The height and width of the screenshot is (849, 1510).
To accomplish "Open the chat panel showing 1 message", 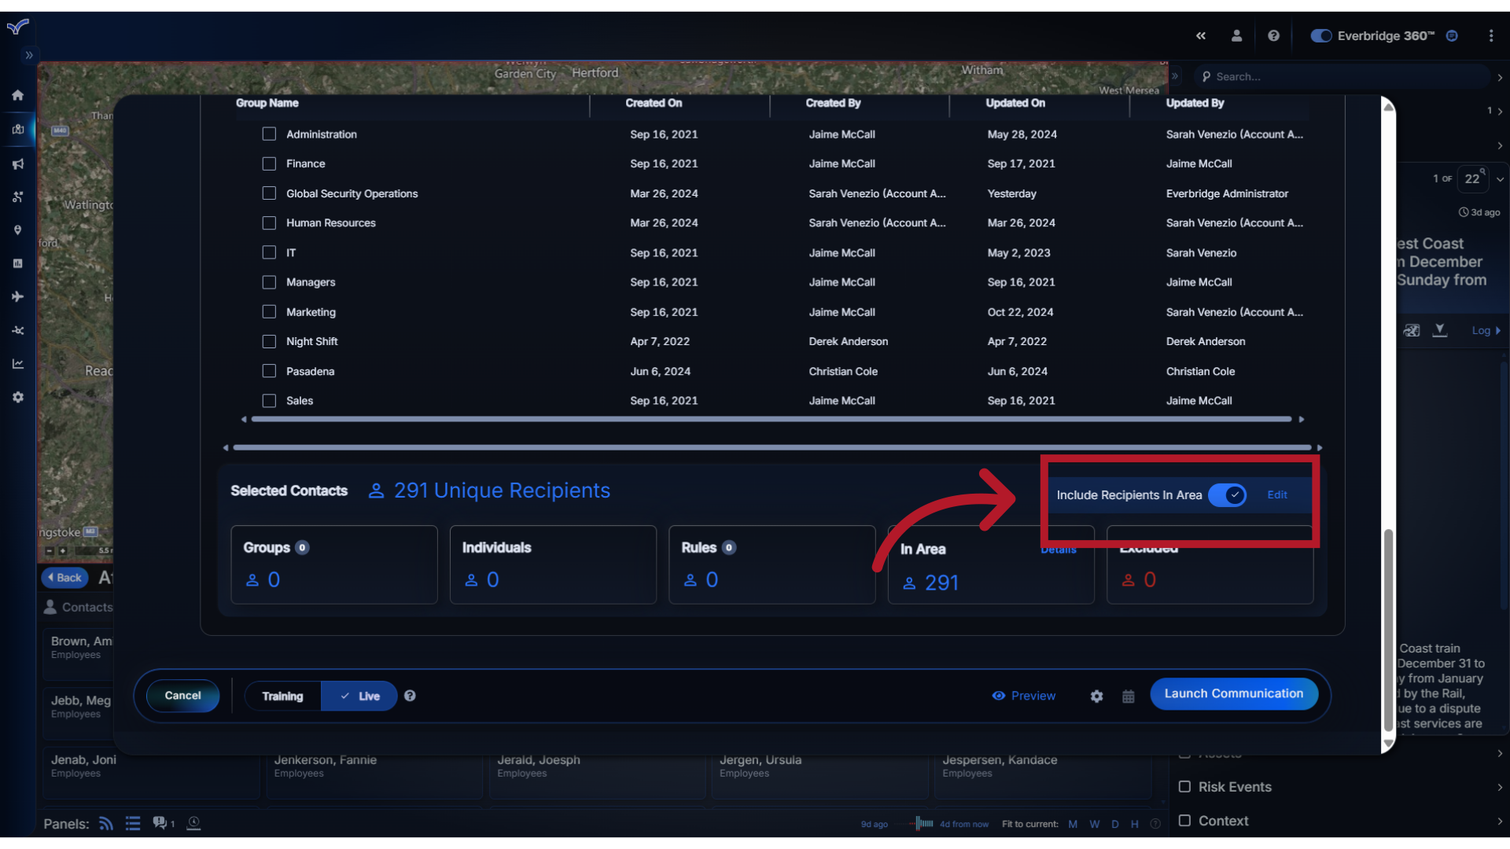I will coord(161,823).
